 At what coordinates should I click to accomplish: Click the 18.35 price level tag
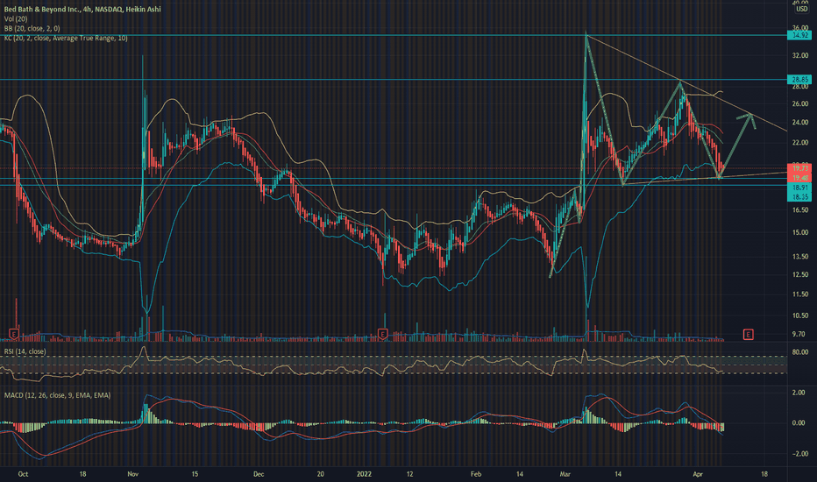click(799, 197)
